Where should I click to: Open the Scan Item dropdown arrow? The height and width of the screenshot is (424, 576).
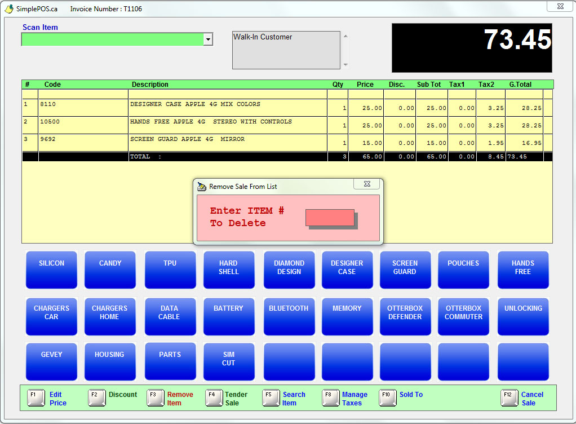(x=209, y=39)
